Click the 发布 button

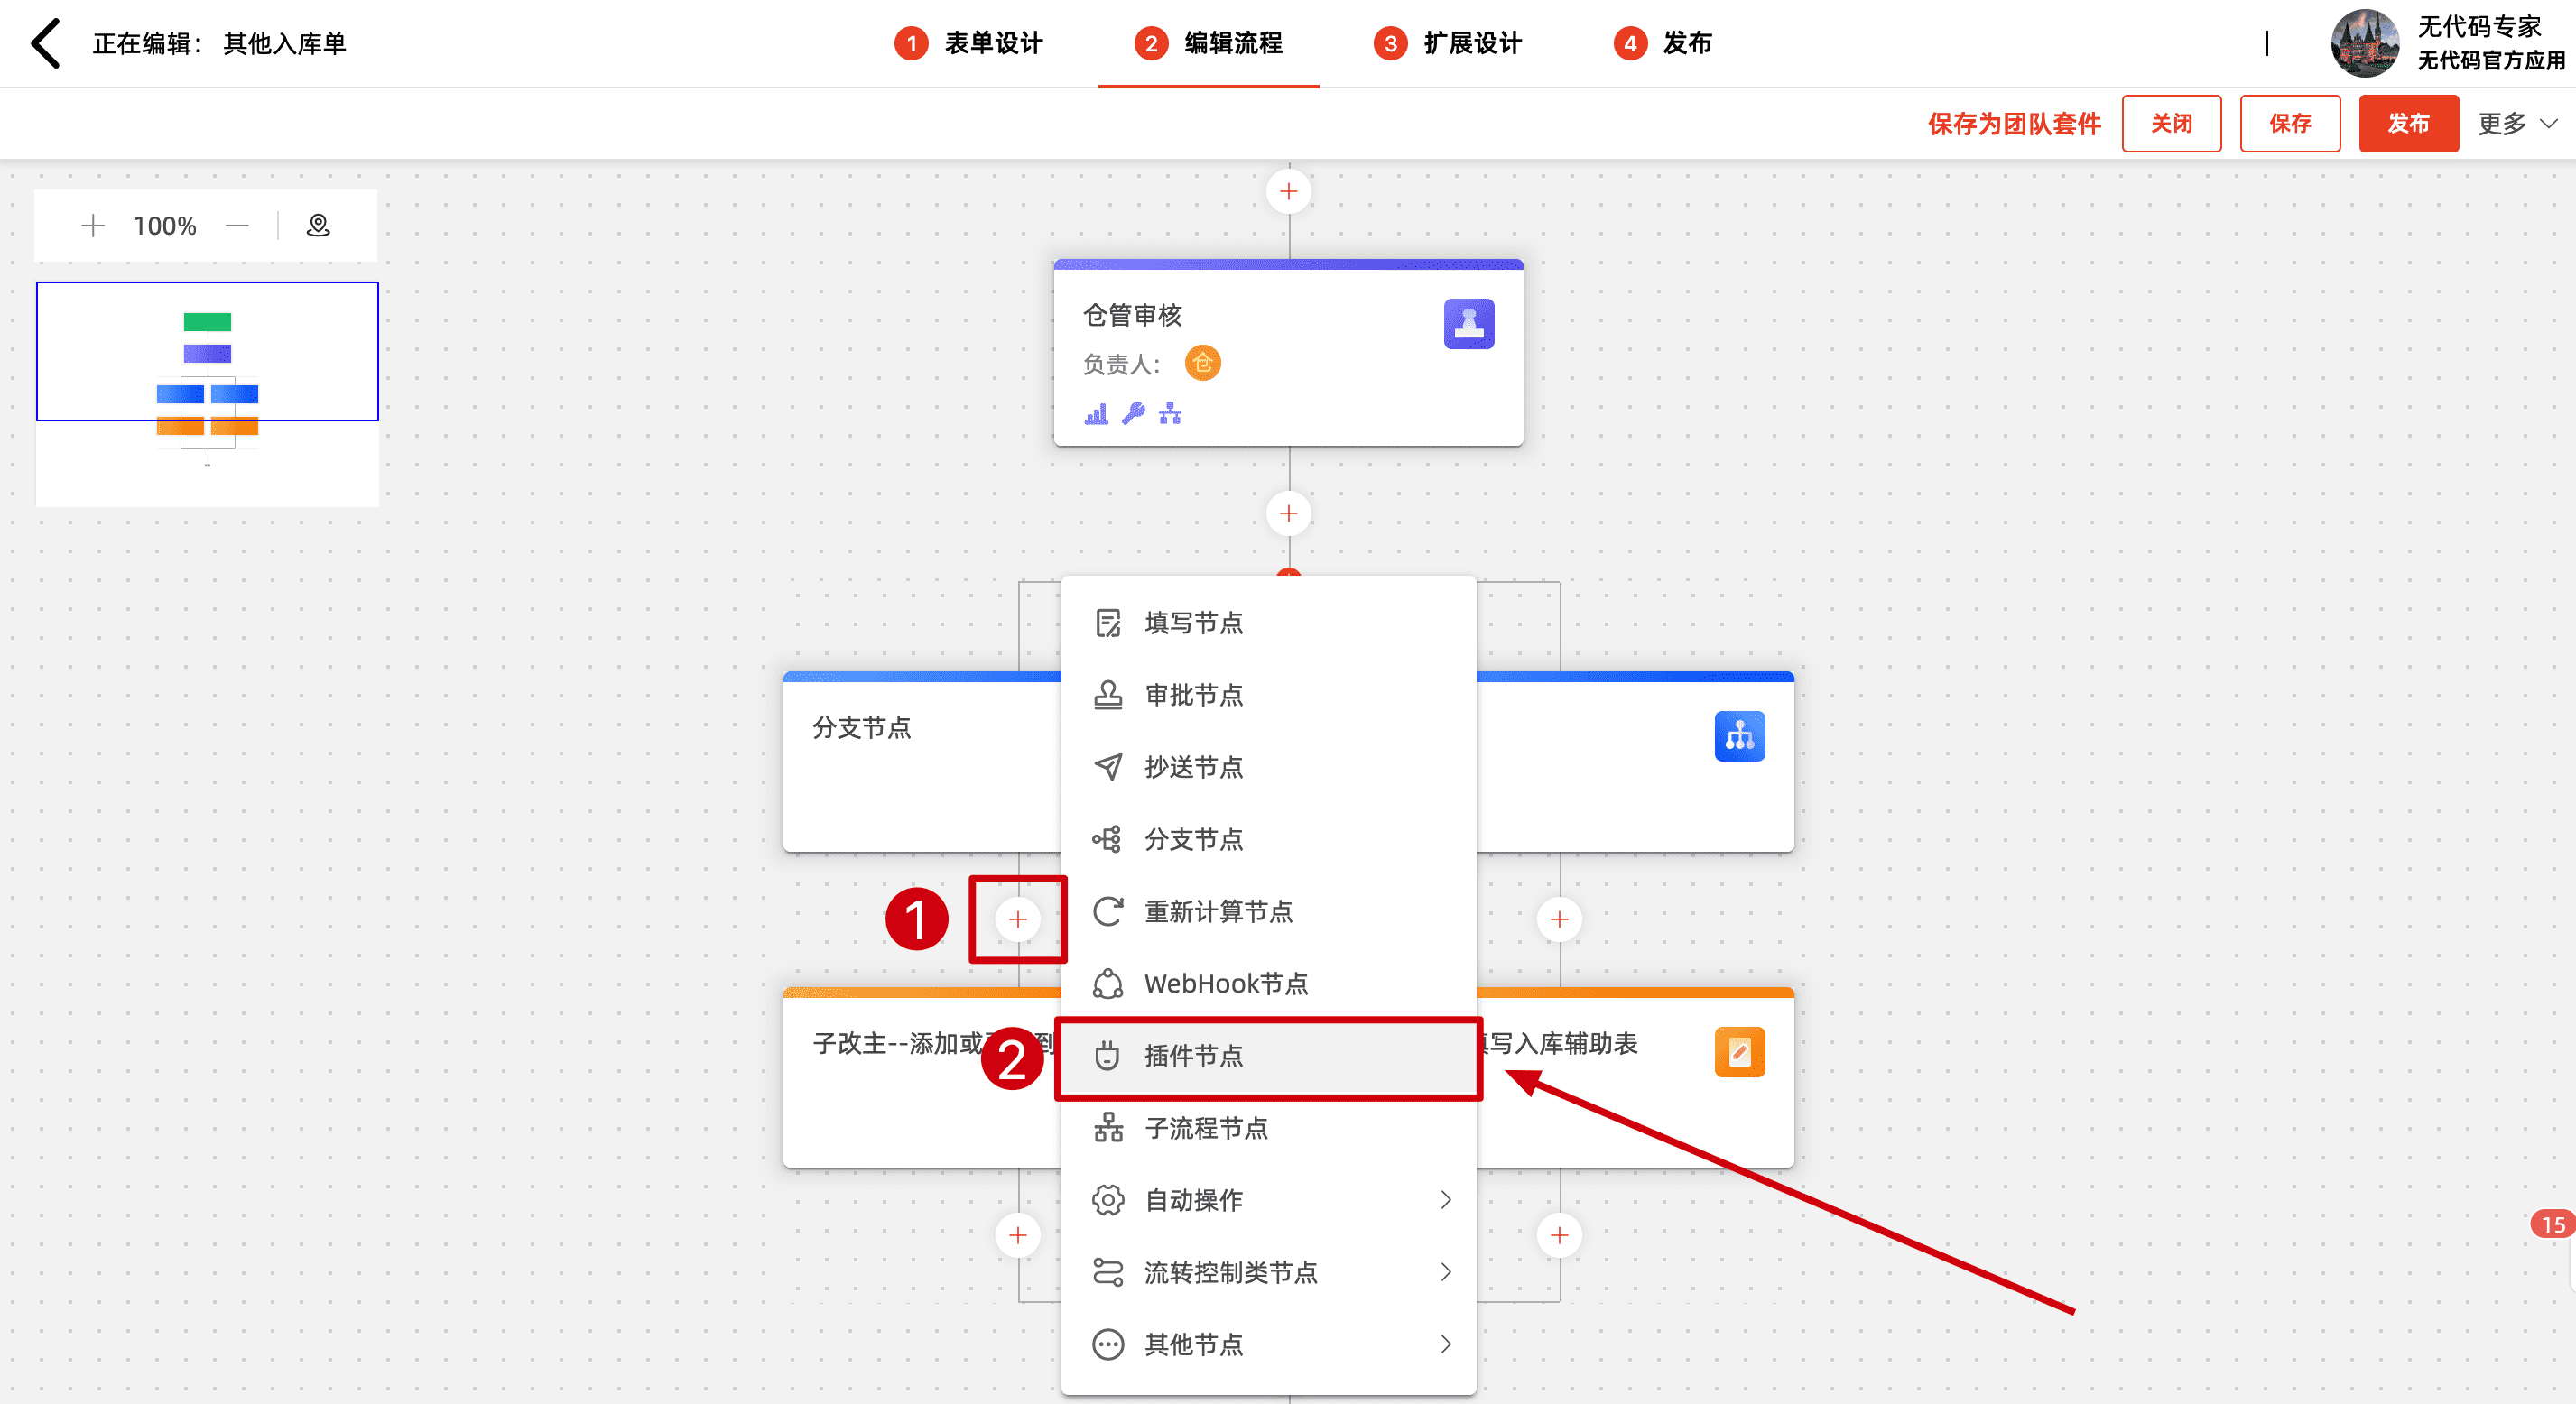pos(2407,124)
